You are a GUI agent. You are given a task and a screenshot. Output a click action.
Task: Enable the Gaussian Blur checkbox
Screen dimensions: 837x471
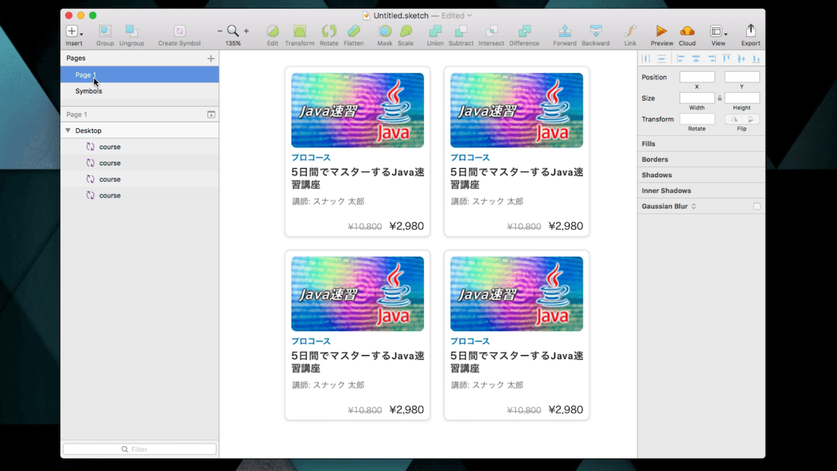757,206
